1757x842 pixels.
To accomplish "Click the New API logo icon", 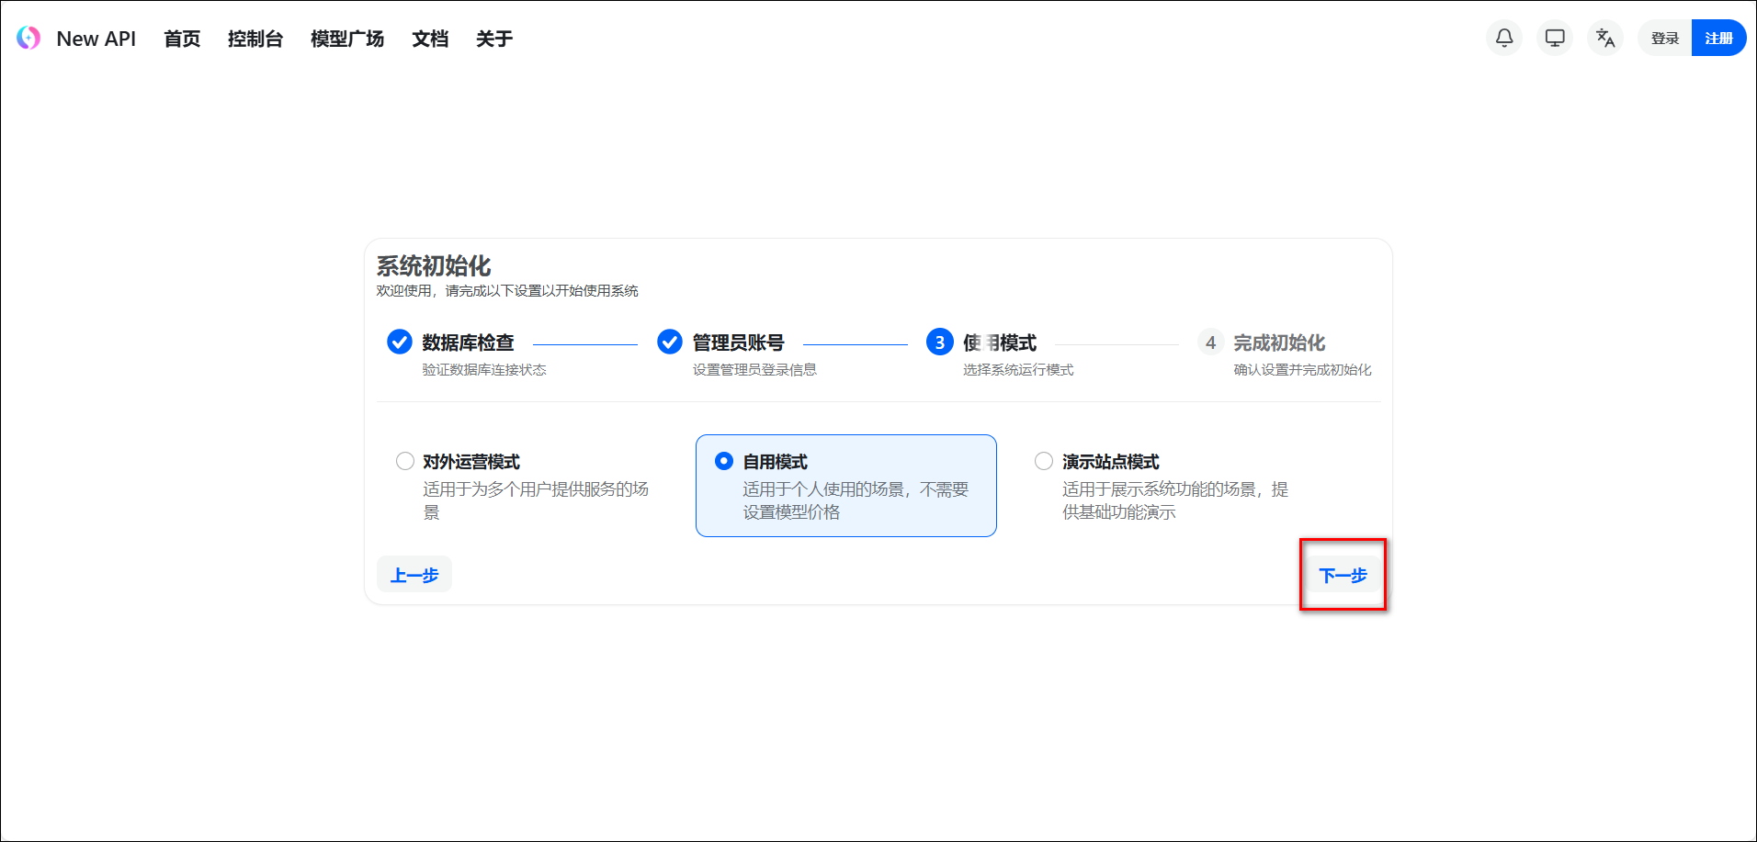I will click(x=28, y=38).
